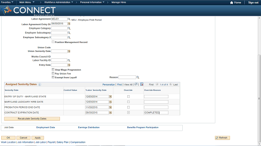
Task: Enable Stop Wage Progression checkbox
Action: tap(53, 69)
